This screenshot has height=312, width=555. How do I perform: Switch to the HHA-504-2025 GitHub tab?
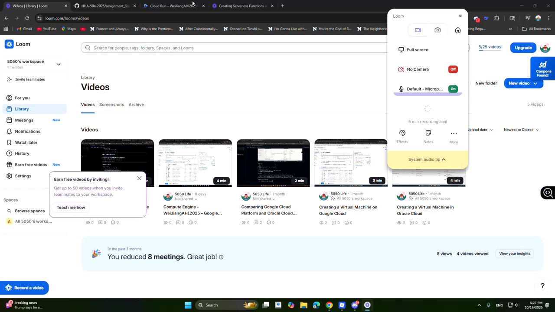(x=105, y=6)
